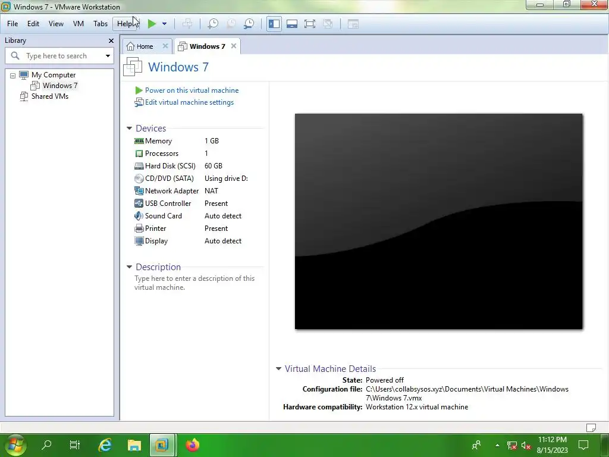This screenshot has height=457, width=609.
Task: Click the Network Adapter device icon
Action: (x=139, y=191)
